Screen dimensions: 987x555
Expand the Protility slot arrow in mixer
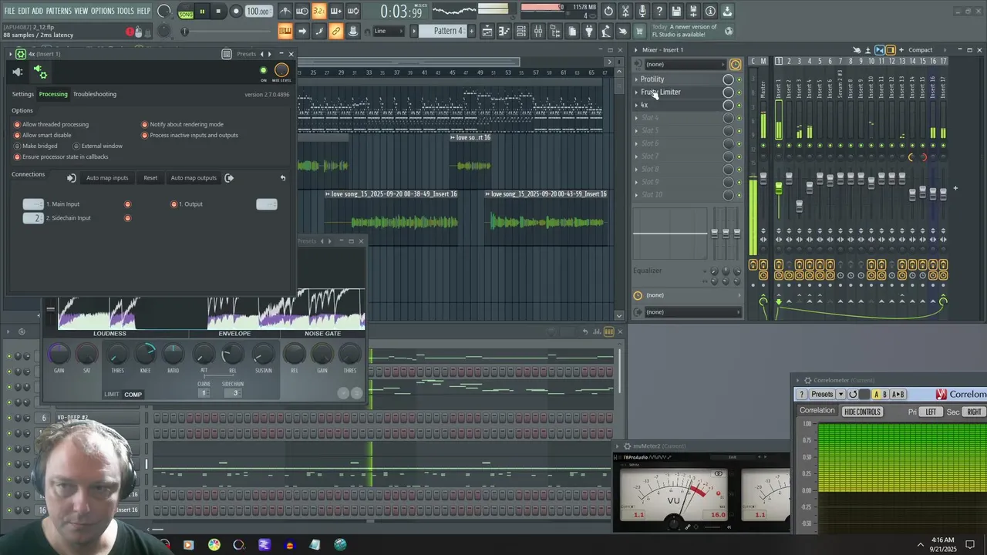[x=636, y=79]
